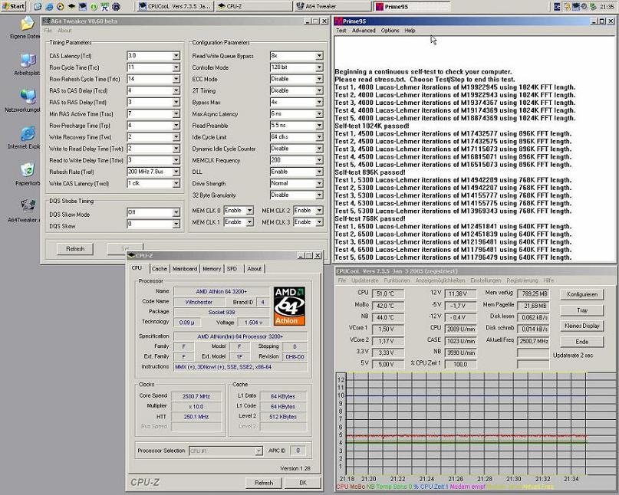Open the Arbeitsplatz desktop icon
The width and height of the screenshot is (619, 495).
pos(28,61)
